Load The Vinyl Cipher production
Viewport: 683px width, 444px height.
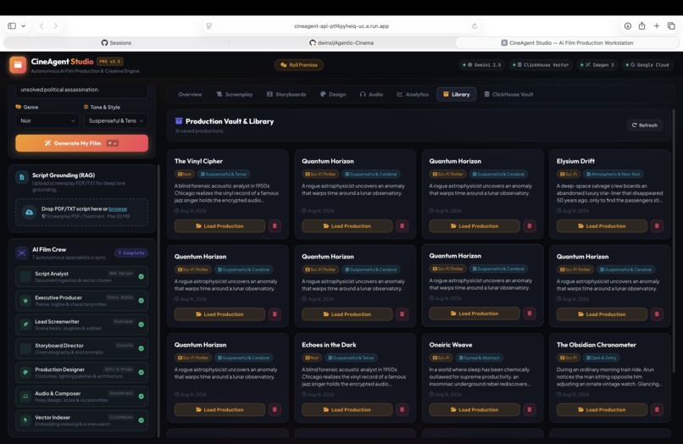[219, 226]
